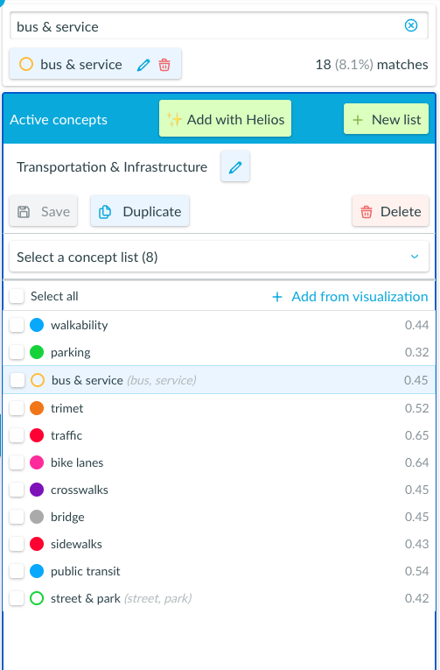Check the walkability concept checkbox

point(17,325)
